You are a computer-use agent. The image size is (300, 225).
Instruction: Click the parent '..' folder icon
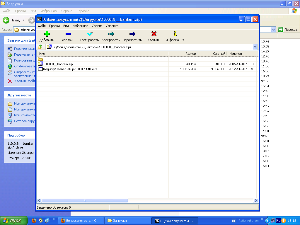(x=40, y=59)
